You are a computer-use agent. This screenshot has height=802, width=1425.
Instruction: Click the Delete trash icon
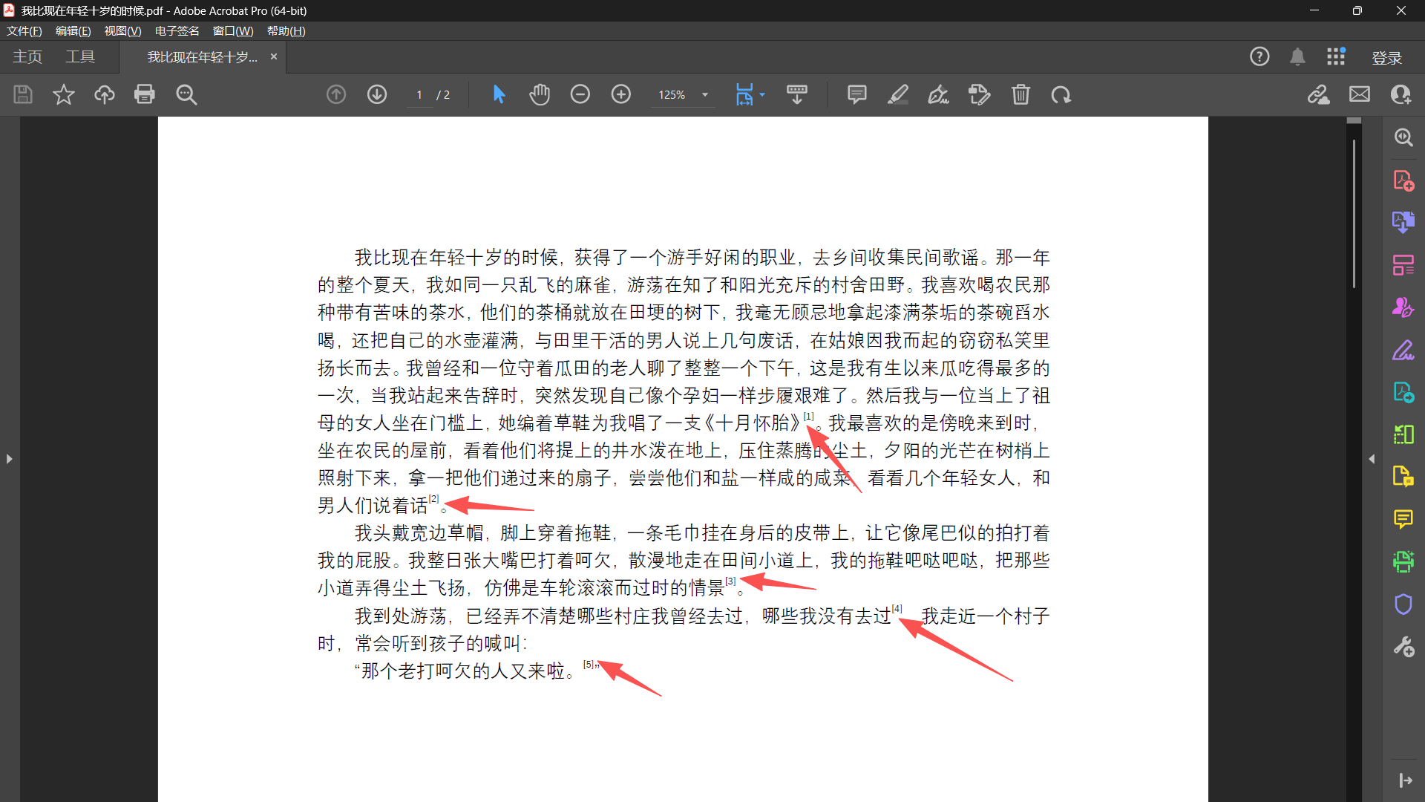coord(1021,94)
